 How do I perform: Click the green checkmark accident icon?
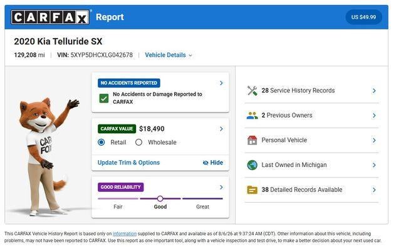[x=104, y=98]
